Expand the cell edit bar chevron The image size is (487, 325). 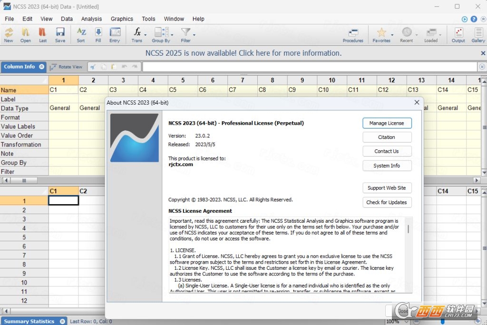point(482,67)
